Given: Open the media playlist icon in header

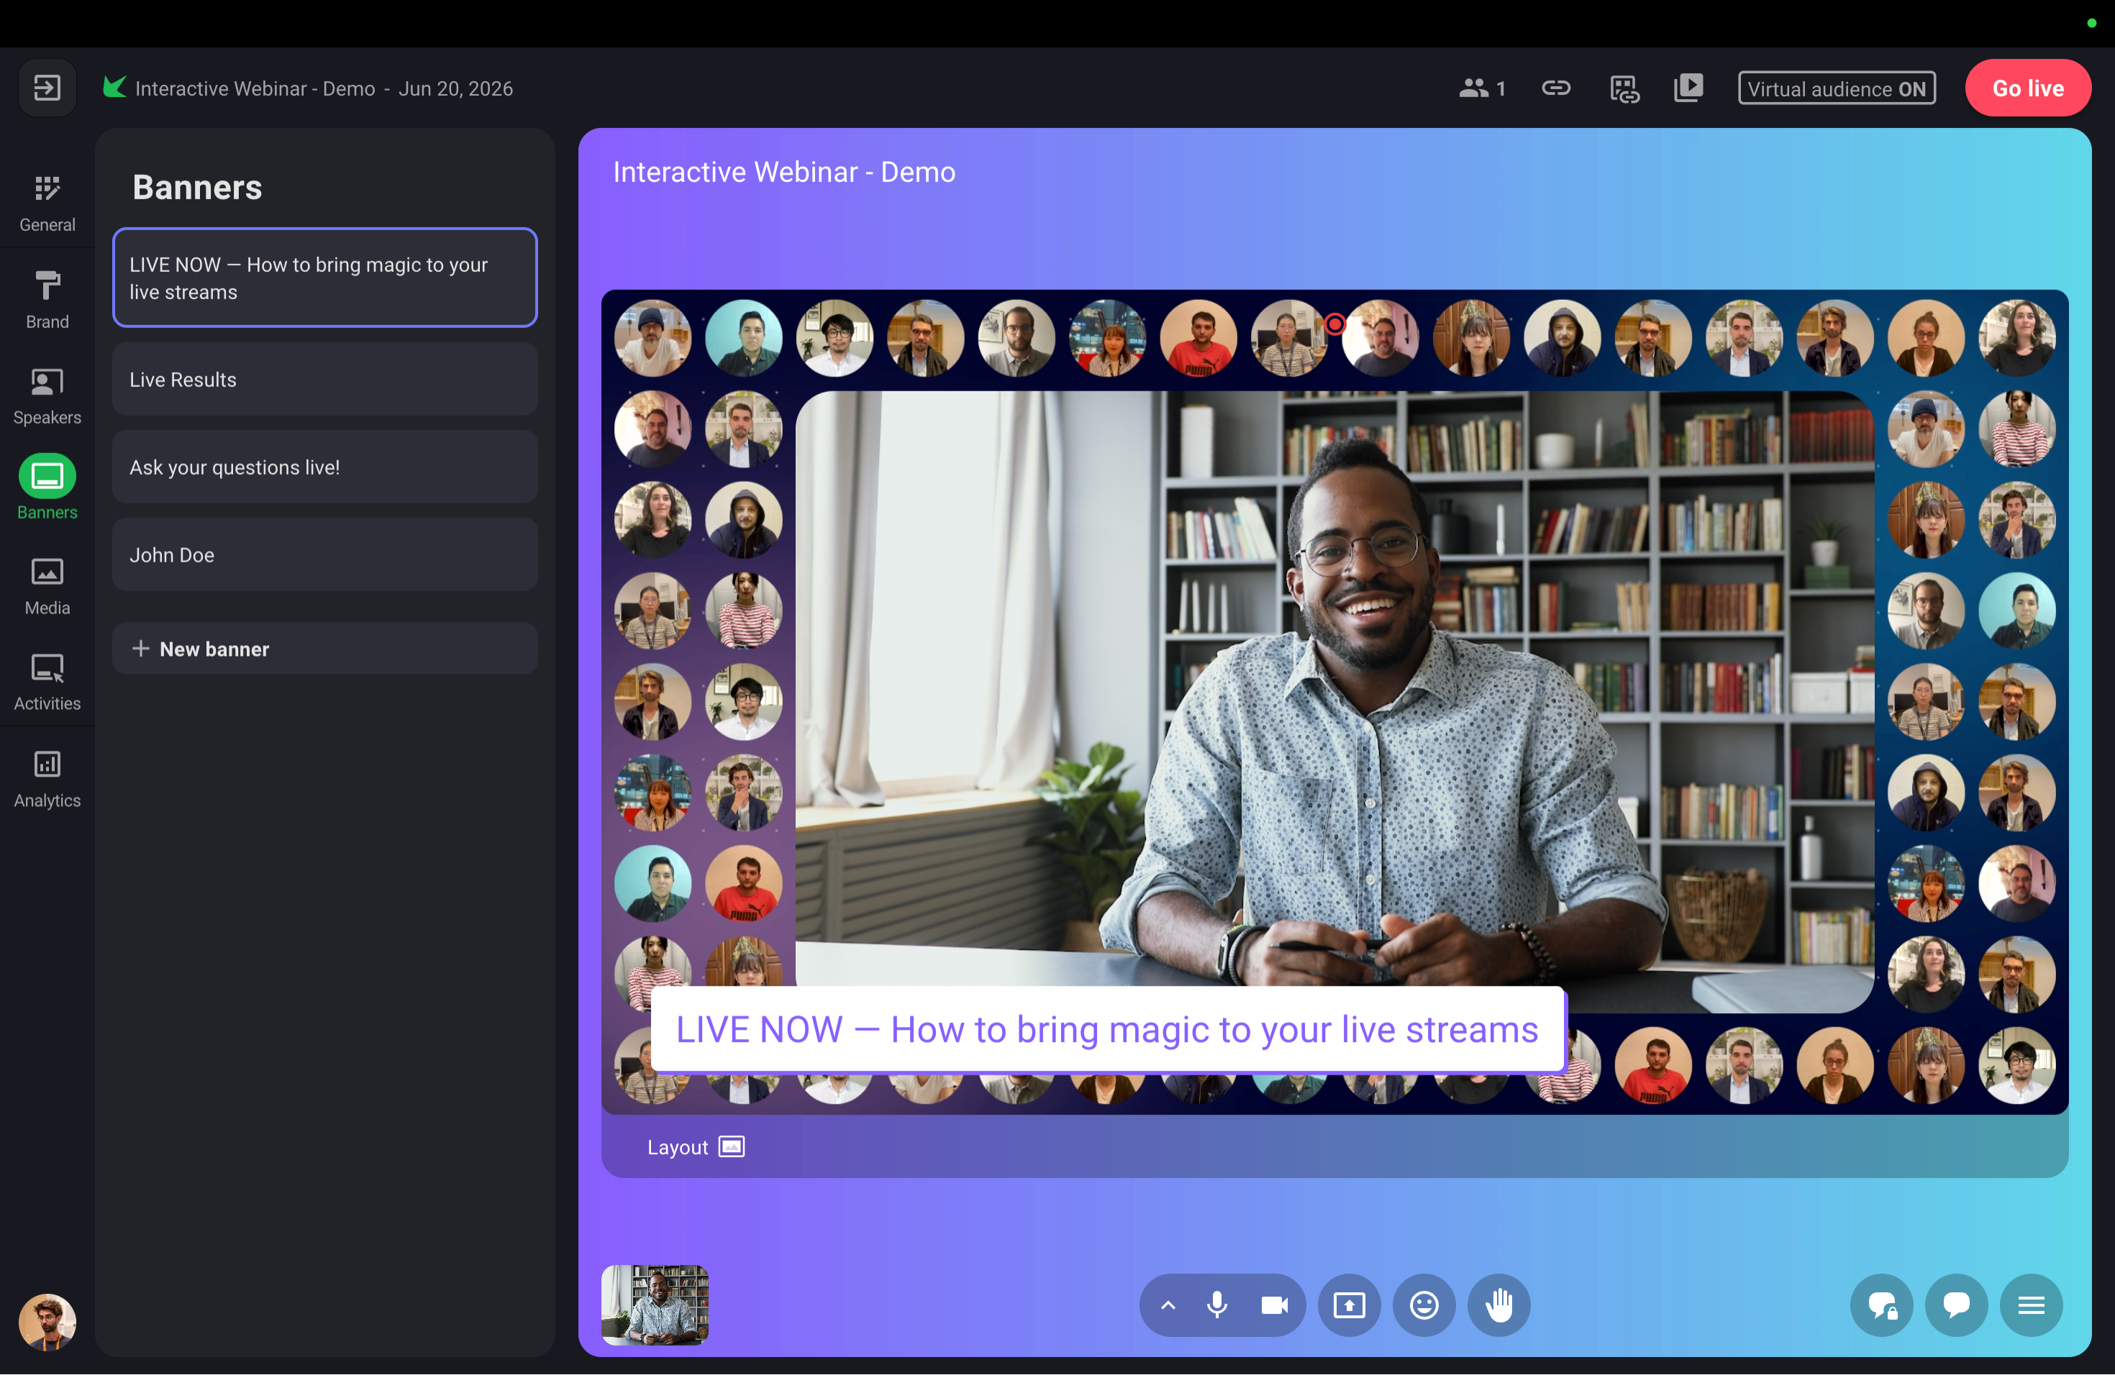Looking at the screenshot, I should click(x=1688, y=88).
